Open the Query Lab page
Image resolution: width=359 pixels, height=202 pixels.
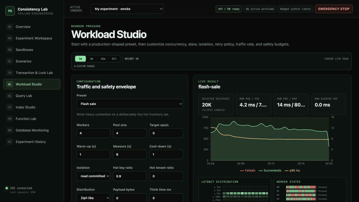(x=32, y=96)
